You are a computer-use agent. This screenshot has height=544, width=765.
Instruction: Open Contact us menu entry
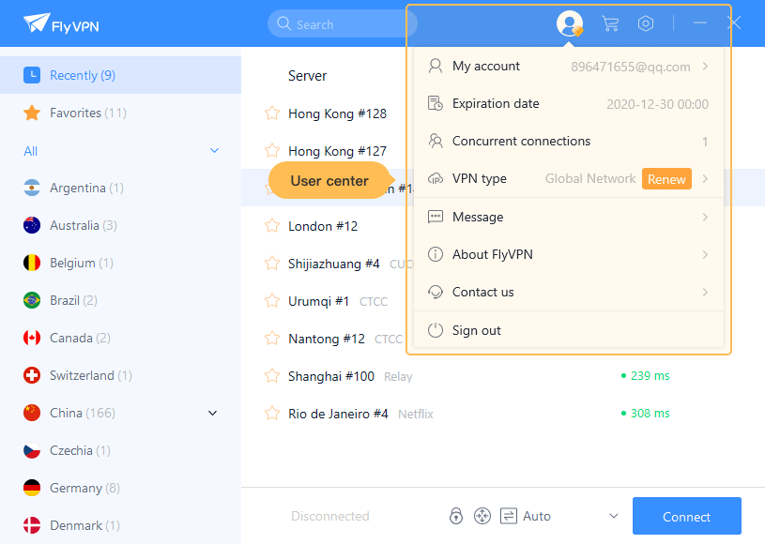tap(569, 292)
